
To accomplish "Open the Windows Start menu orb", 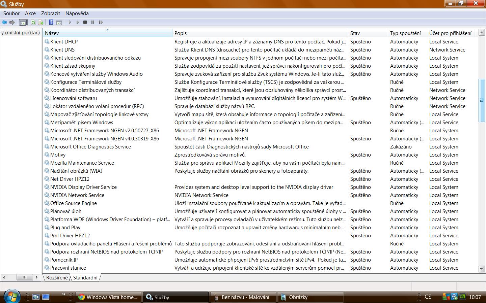I will (11, 297).
